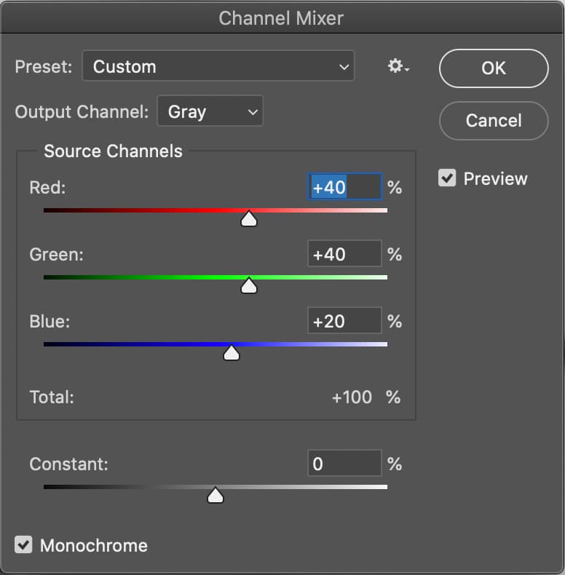Click the Constant percentage input field
Screen dimensions: 565x575
(x=344, y=464)
